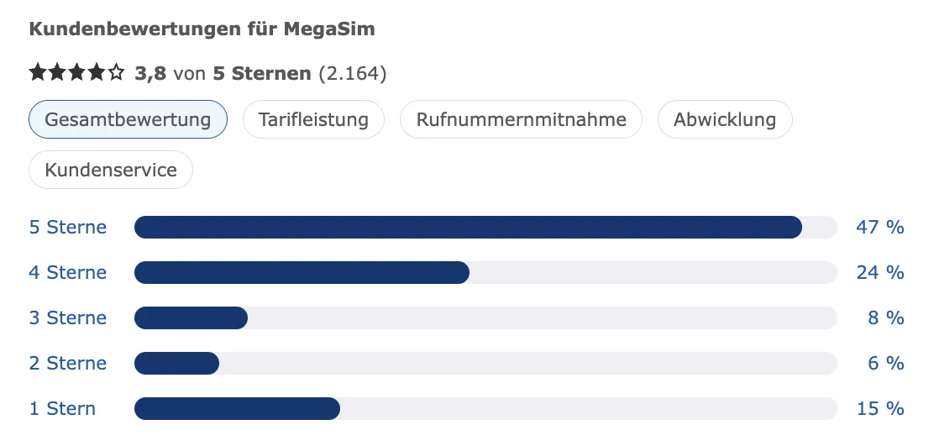Click the "1 Stern" row label

62,408
